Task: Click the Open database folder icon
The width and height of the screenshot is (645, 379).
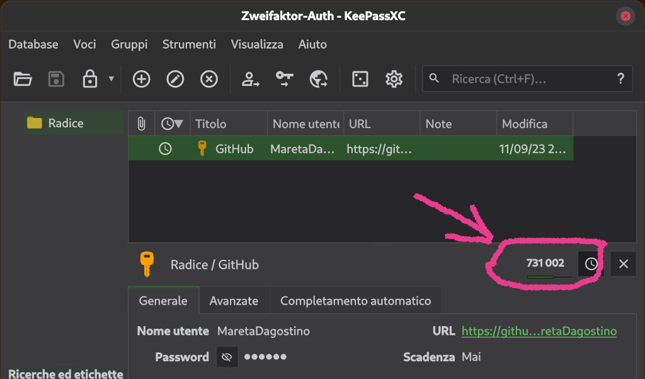Action: (23, 79)
